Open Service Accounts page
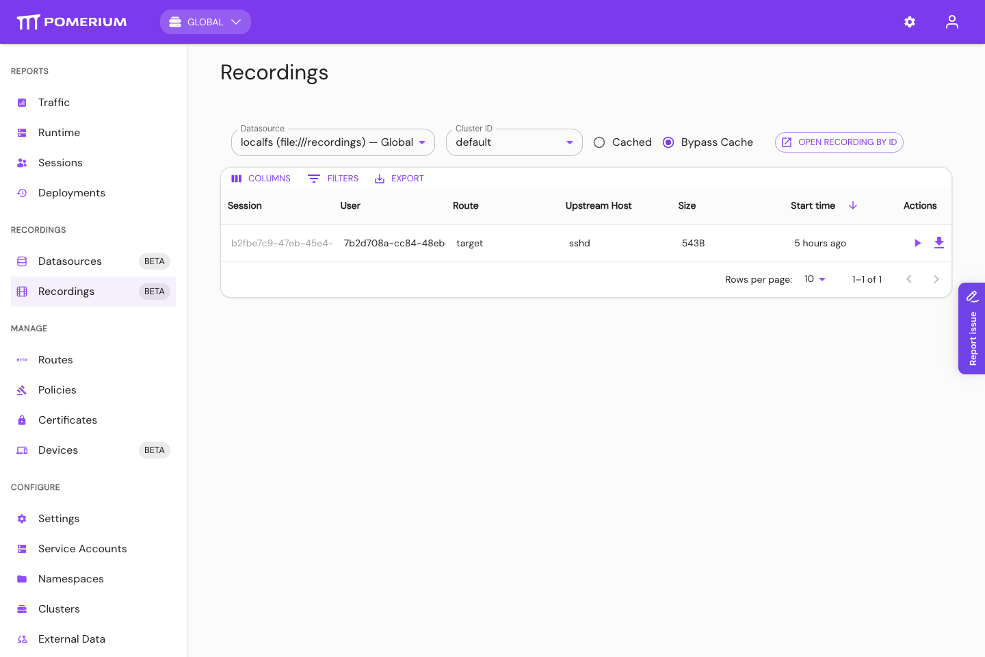Viewport: 985px width, 657px height. tap(93, 549)
